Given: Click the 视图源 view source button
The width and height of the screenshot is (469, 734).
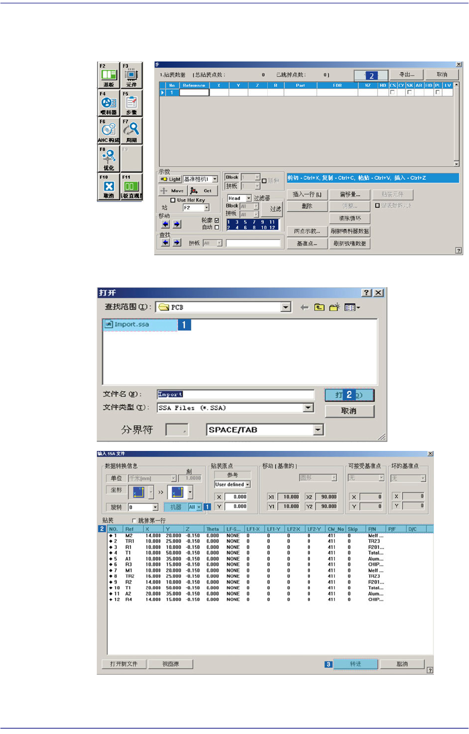Looking at the screenshot, I should point(171,664).
